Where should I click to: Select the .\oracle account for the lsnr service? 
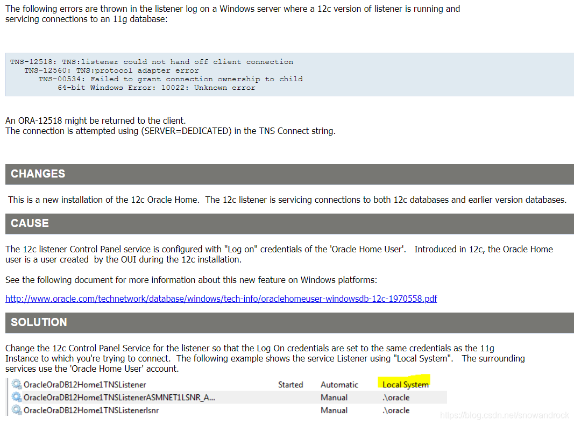[396, 410]
